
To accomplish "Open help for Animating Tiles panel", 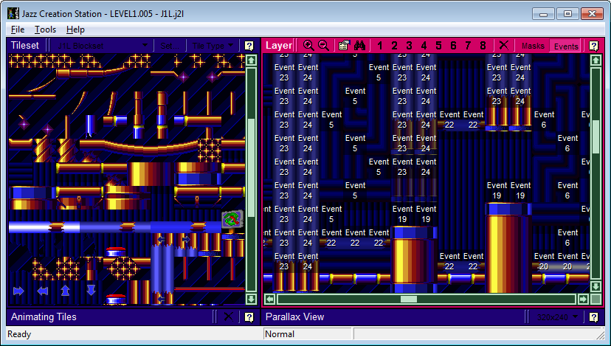I will pos(249,317).
